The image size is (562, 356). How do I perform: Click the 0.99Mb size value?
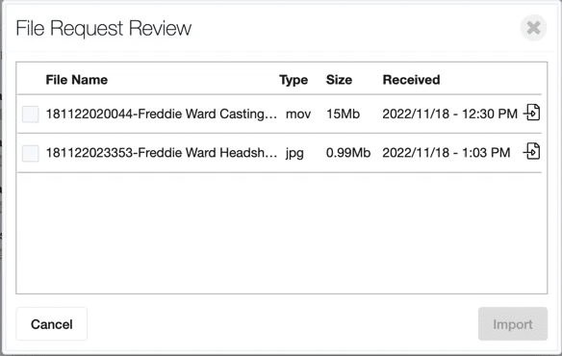pos(348,153)
